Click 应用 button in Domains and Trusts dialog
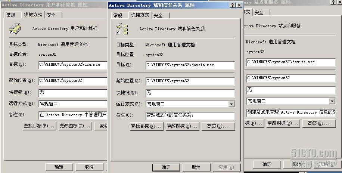Image resolution: width=342 pixels, height=173 pixels. click(x=226, y=167)
